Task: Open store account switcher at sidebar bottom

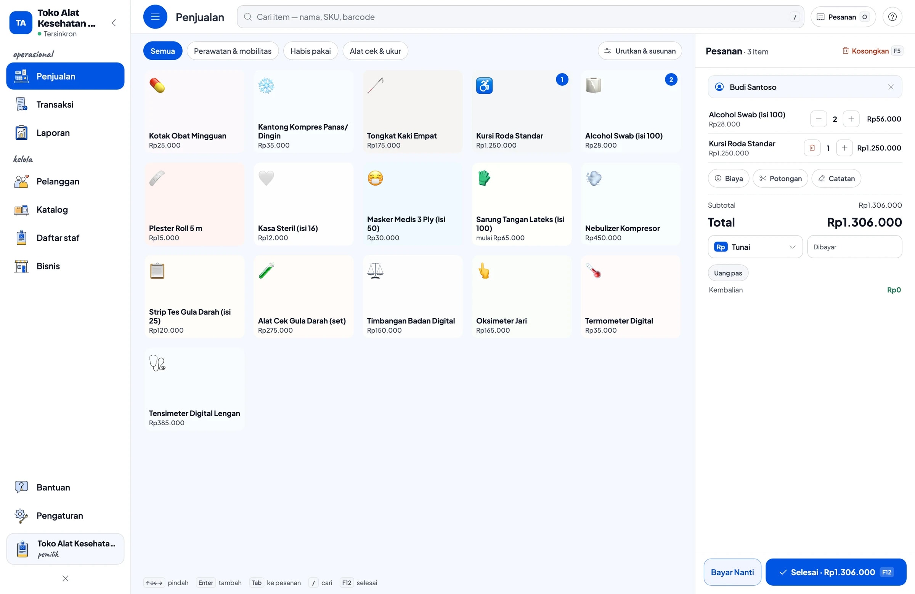Action: tap(65, 549)
